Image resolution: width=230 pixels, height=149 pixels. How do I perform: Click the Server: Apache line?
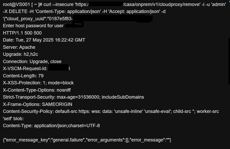coord(19,47)
